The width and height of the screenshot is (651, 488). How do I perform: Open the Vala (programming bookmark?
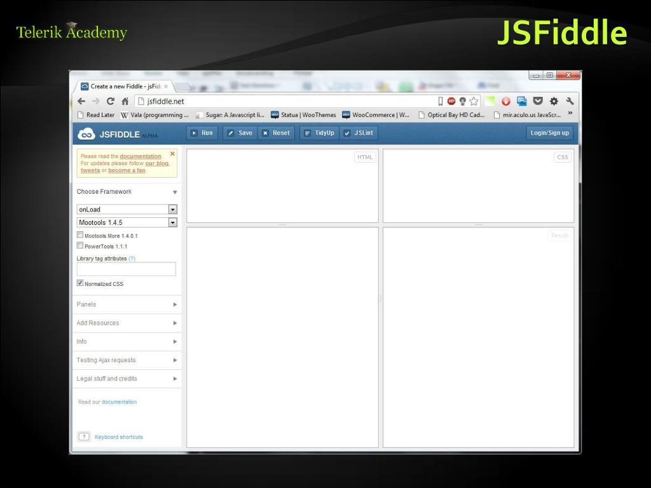[154, 115]
